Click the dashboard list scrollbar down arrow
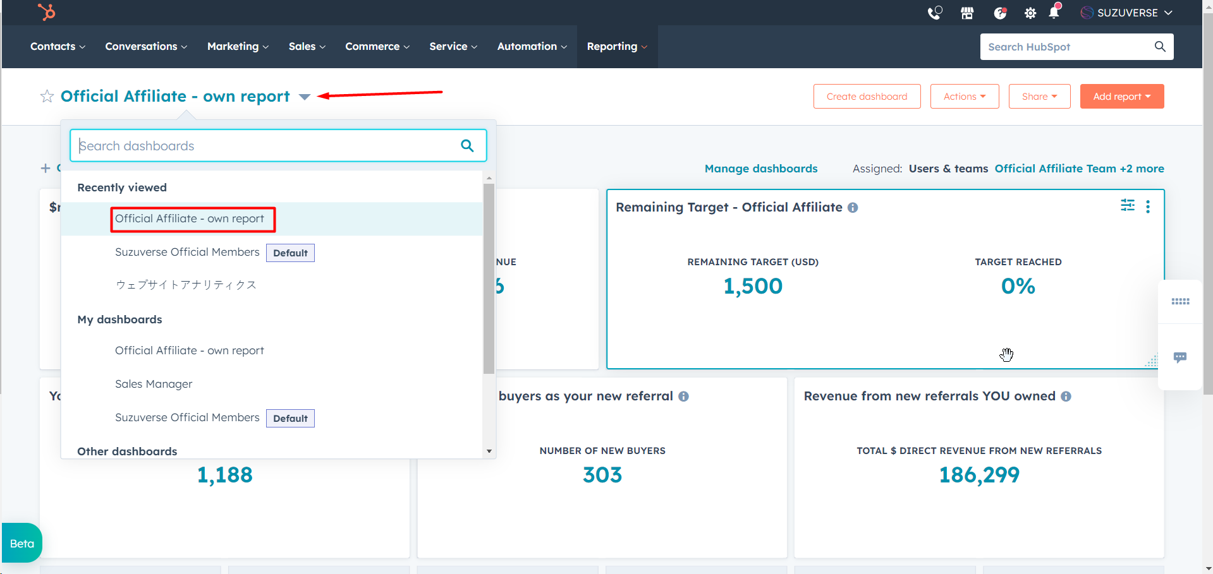The width and height of the screenshot is (1213, 574). (x=489, y=451)
